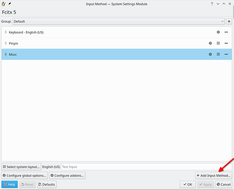Open the Group Default dropdown
234x190 pixels.
tap(119, 21)
